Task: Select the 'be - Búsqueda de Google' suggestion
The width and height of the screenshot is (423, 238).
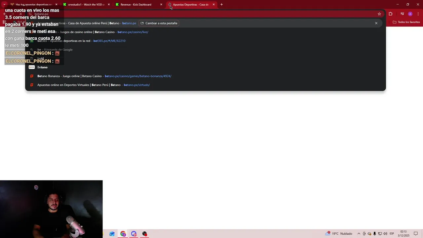Action: 206,50
